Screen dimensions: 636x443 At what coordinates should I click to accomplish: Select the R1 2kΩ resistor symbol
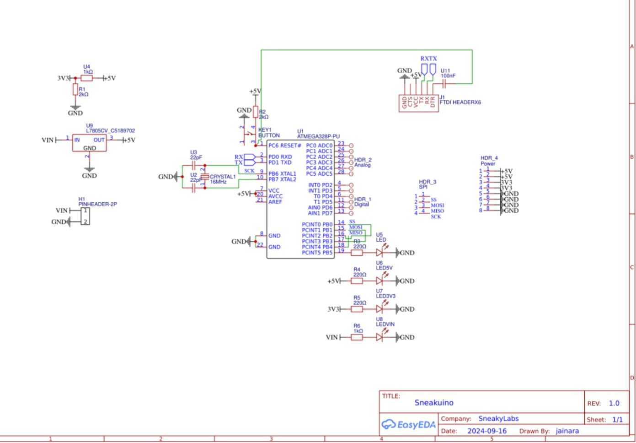pyautogui.click(x=75, y=90)
